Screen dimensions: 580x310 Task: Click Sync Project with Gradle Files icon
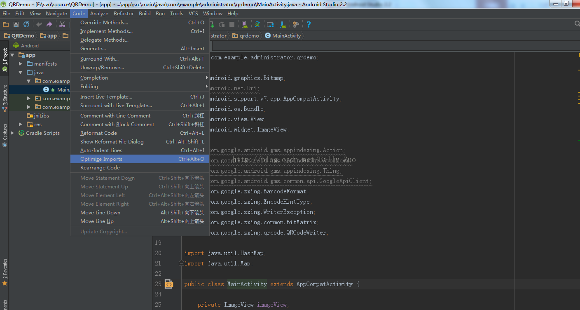(257, 25)
